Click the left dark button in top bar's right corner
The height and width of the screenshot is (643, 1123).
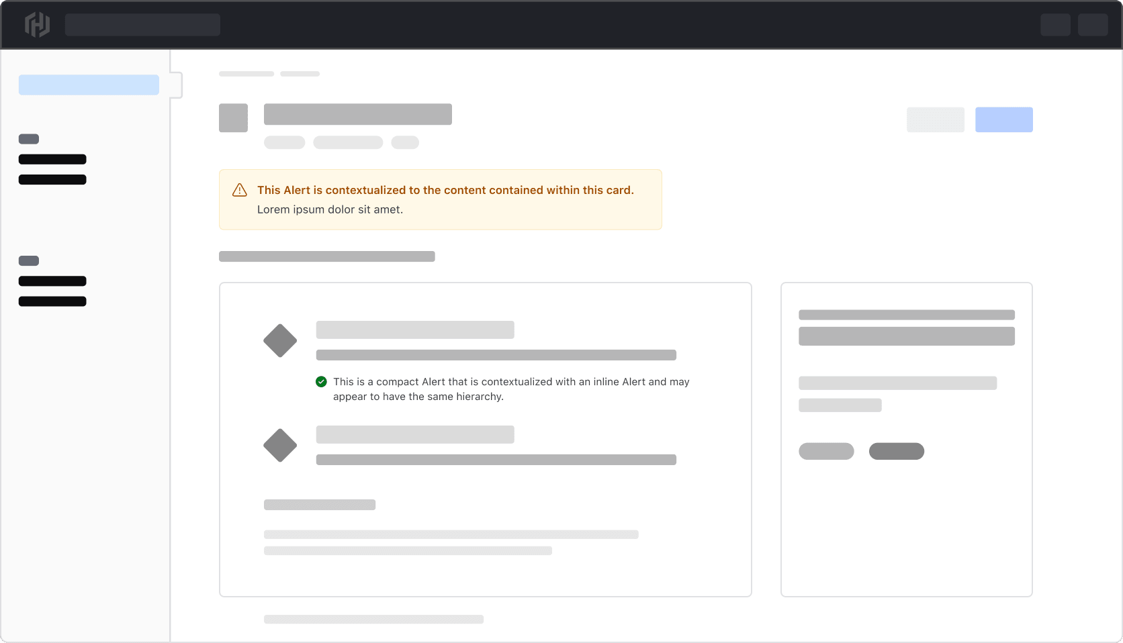click(1054, 25)
